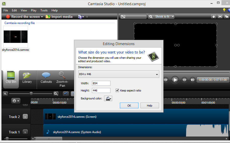Open the toolbar overflow options arrow
Screen dimensions: 230x143
click(87, 17)
